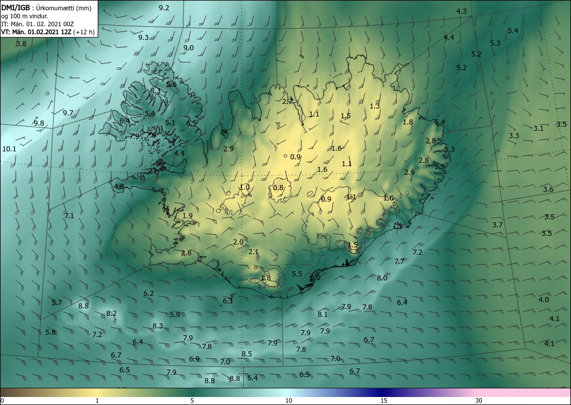Click the 7.7 value off southeast coast
The width and height of the screenshot is (571, 405).
[x=400, y=262]
